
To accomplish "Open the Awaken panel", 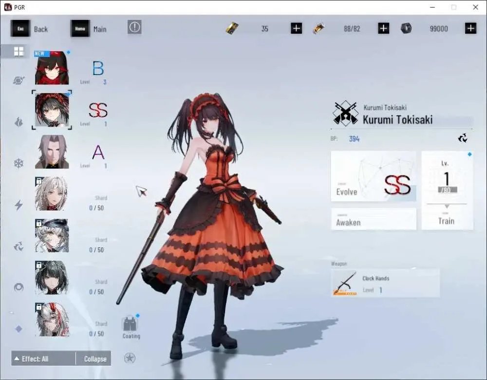I will [374, 219].
